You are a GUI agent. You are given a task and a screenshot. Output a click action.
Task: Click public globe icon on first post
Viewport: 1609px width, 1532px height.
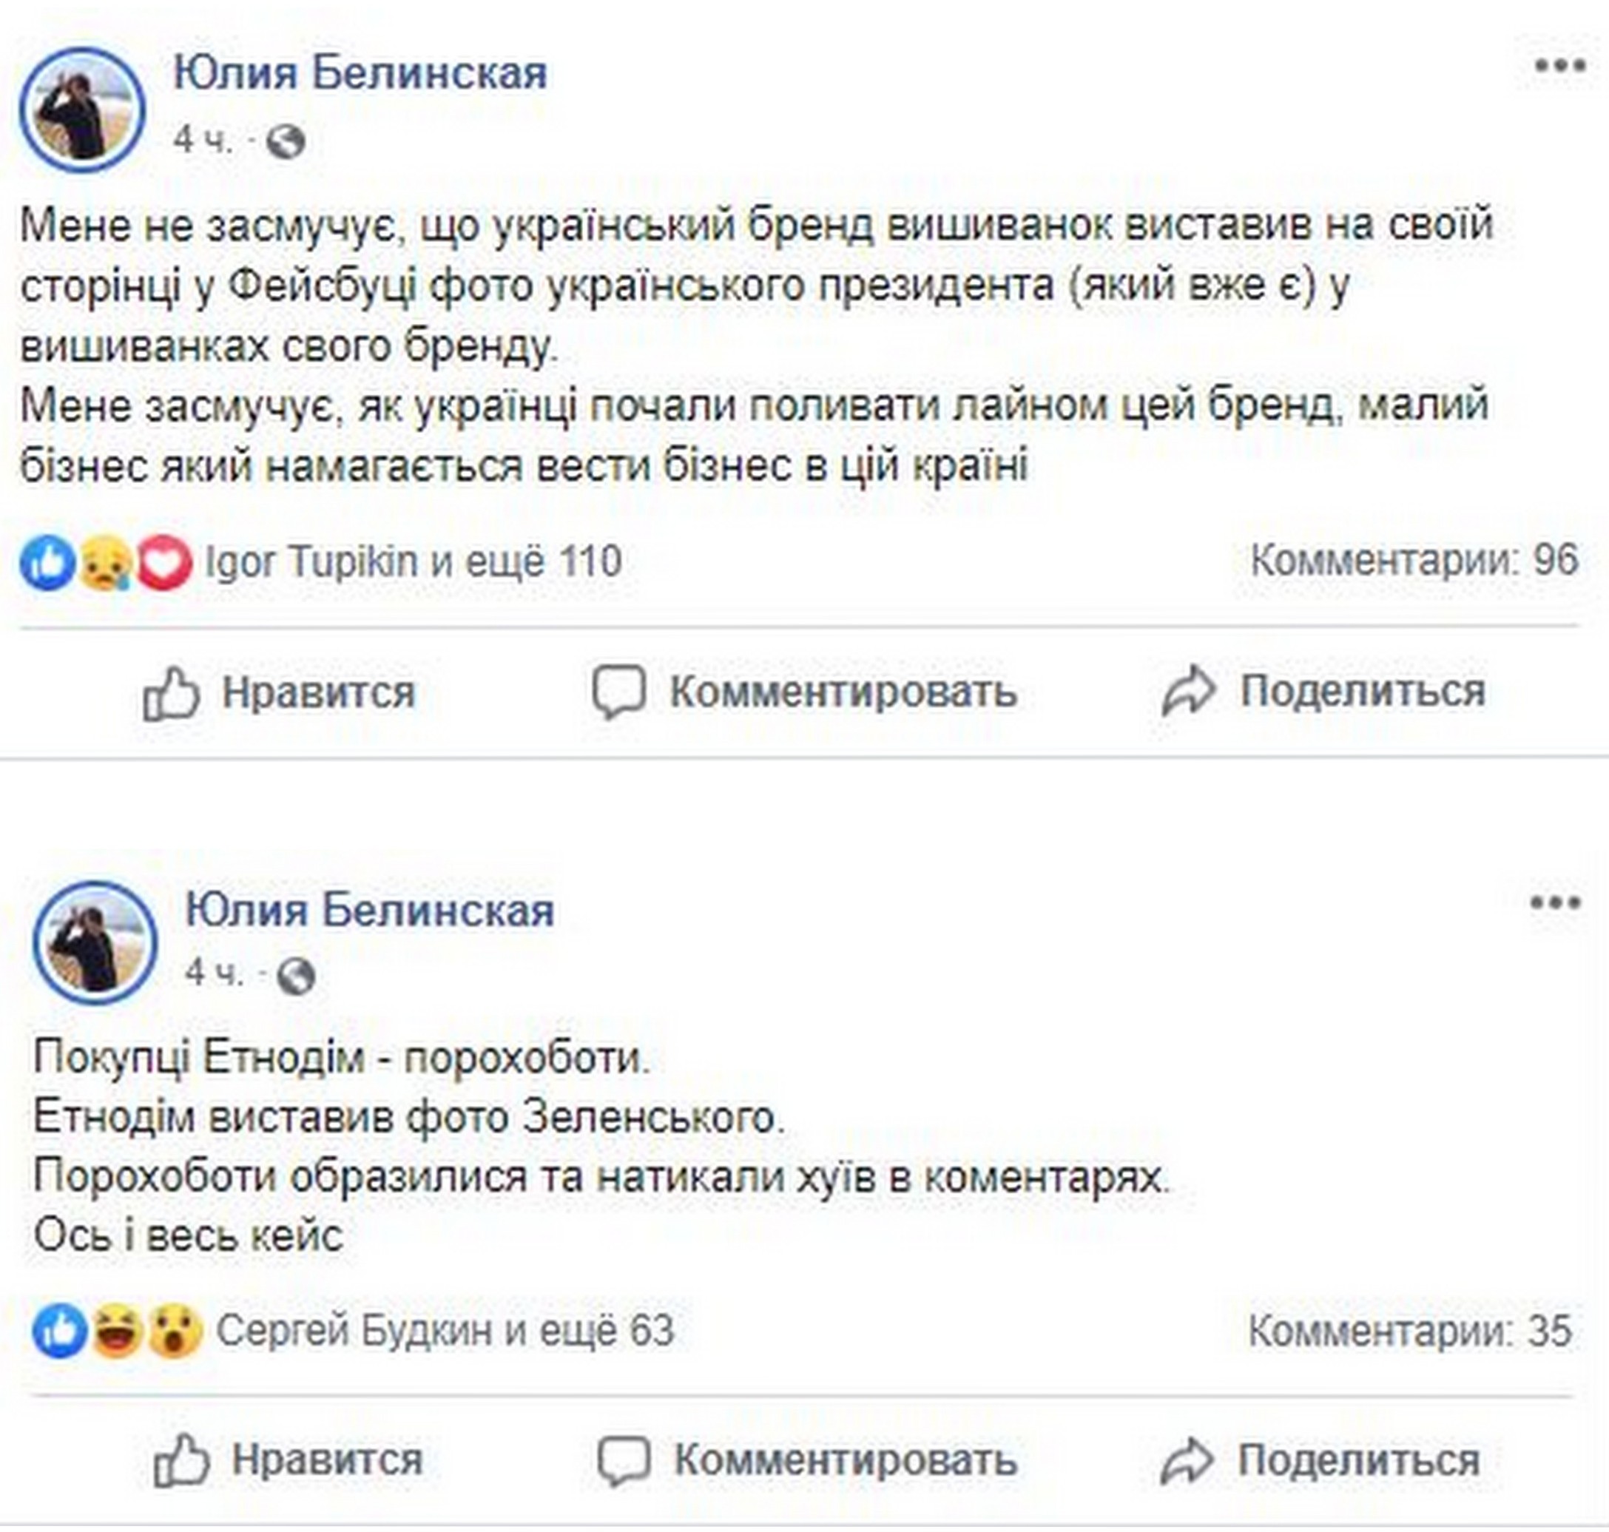click(286, 142)
